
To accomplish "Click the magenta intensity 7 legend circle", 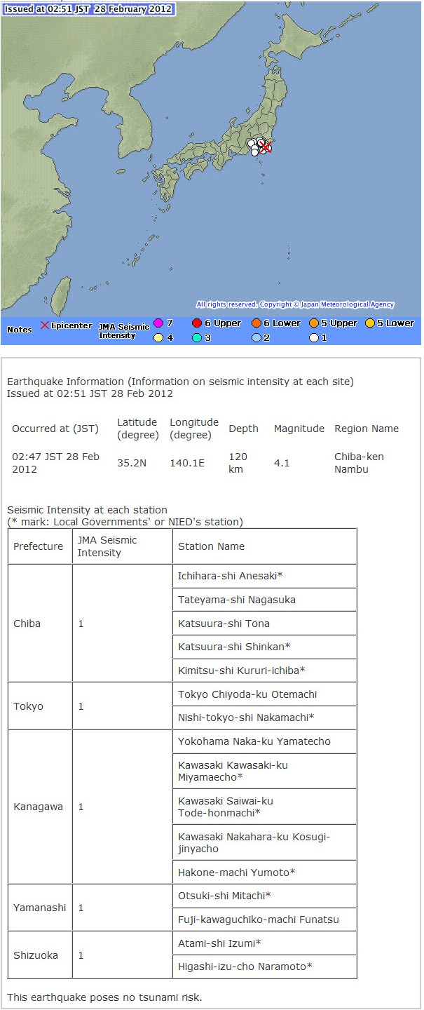I will [158, 323].
